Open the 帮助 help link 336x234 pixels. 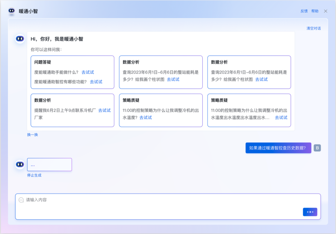(x=315, y=11)
